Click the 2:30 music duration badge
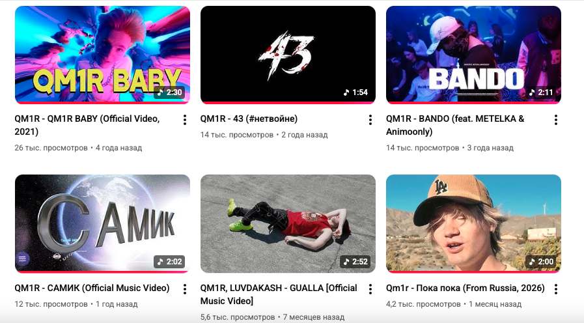This screenshot has height=323, width=584. click(169, 92)
